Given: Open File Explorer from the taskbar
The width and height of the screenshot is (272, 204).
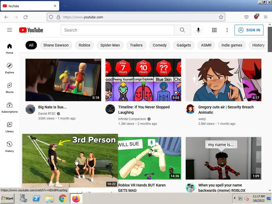Looking at the screenshot, I should 50,198.
